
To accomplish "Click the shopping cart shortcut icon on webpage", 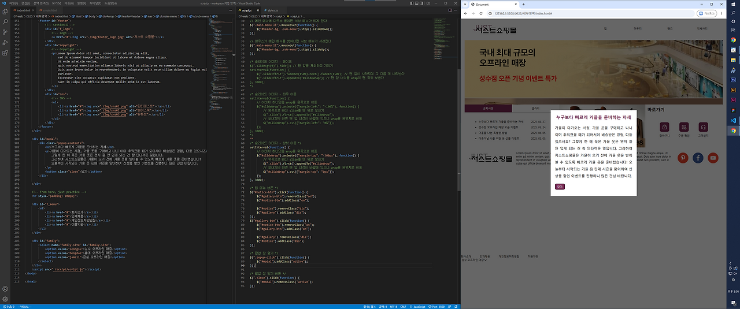I will pos(665,127).
